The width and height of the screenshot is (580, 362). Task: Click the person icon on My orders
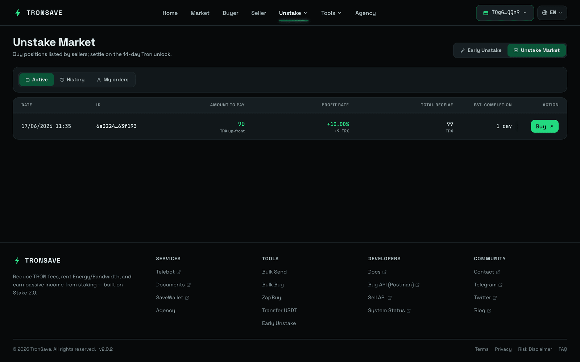point(99,80)
